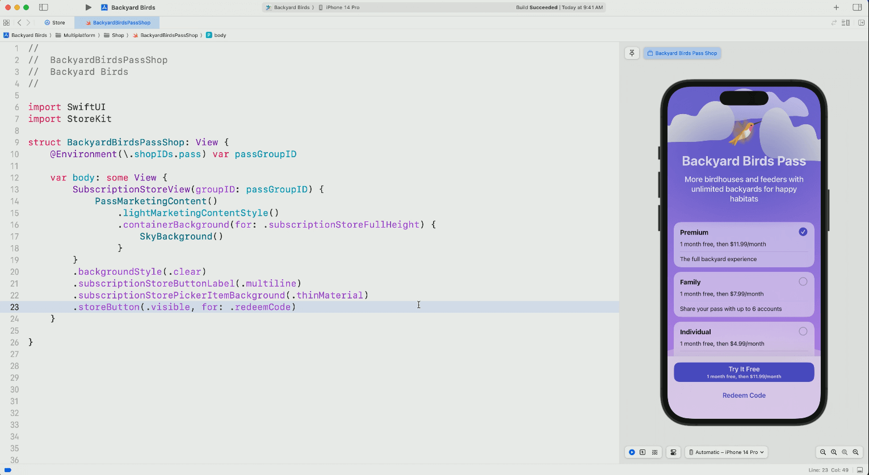869x475 pixels.
Task: Follow the Redeem Code link
Action: pos(744,396)
